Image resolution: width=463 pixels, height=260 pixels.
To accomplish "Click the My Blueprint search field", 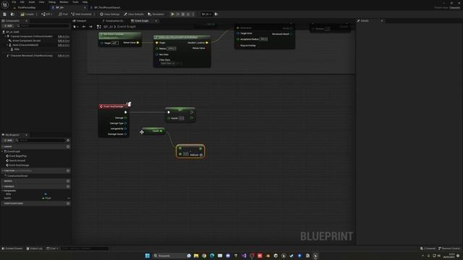I will coord(41,140).
